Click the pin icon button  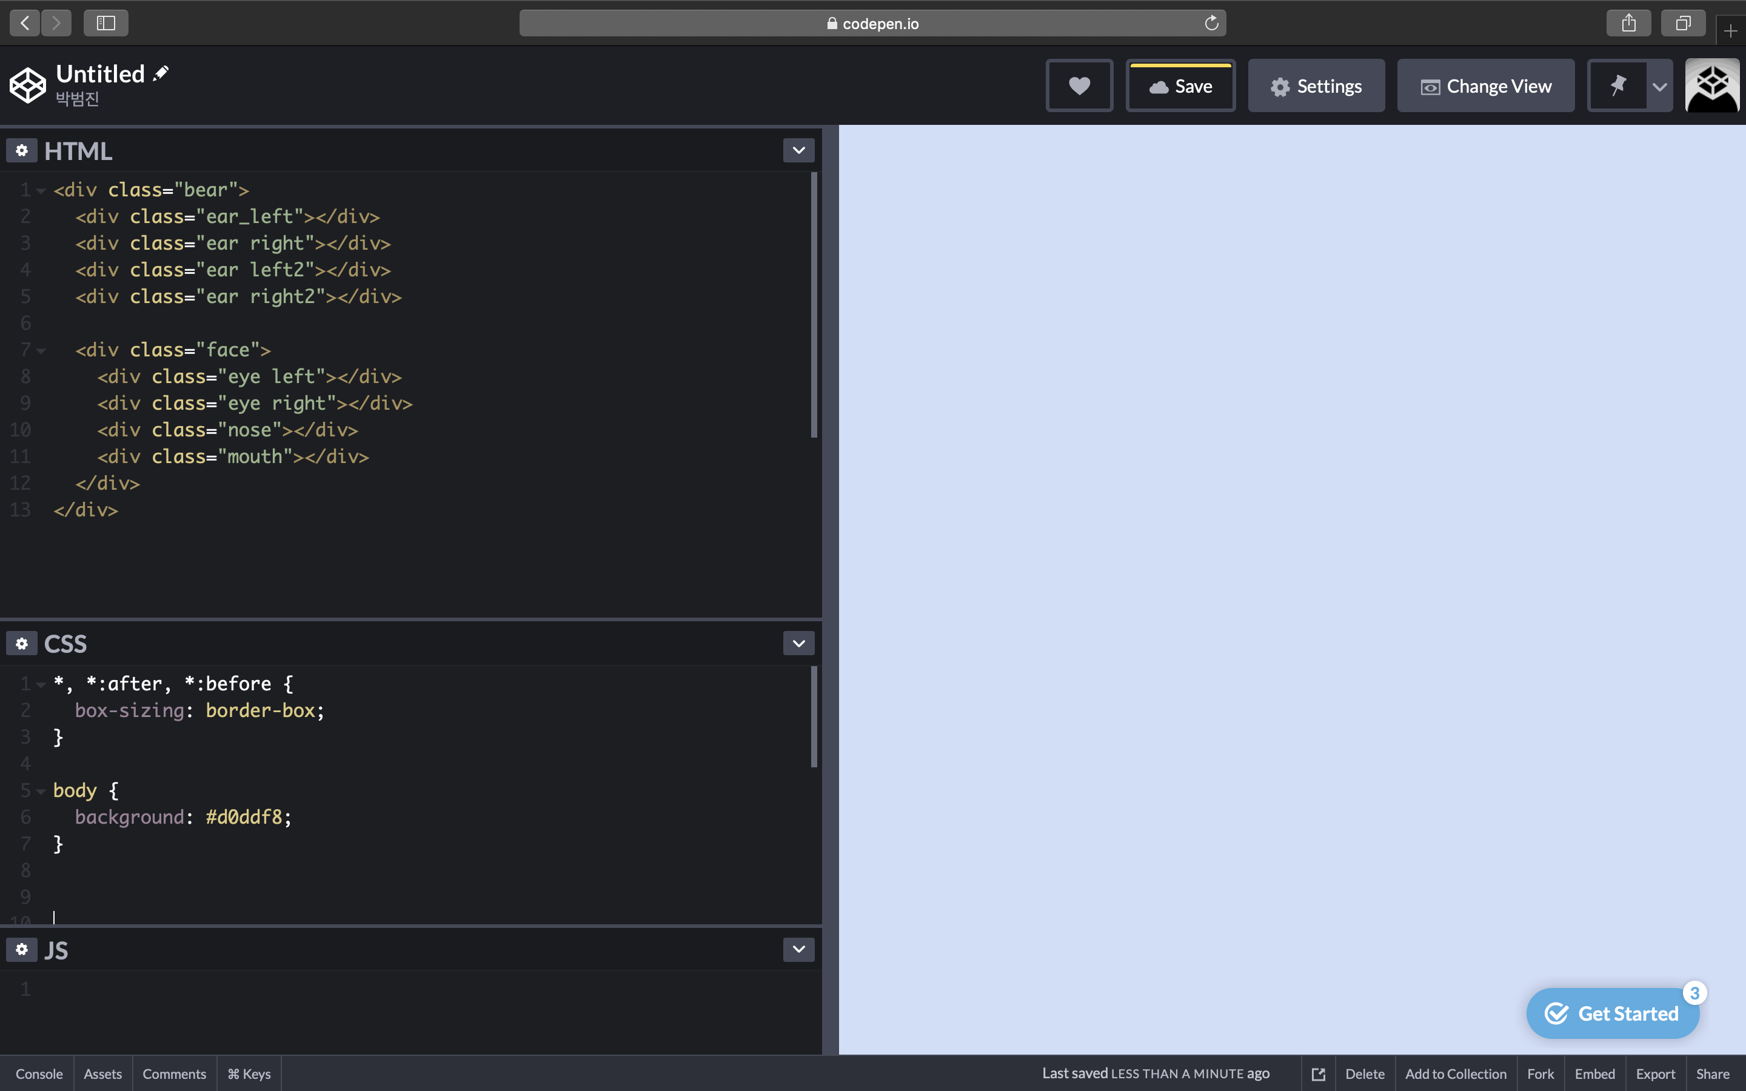pyautogui.click(x=1617, y=86)
